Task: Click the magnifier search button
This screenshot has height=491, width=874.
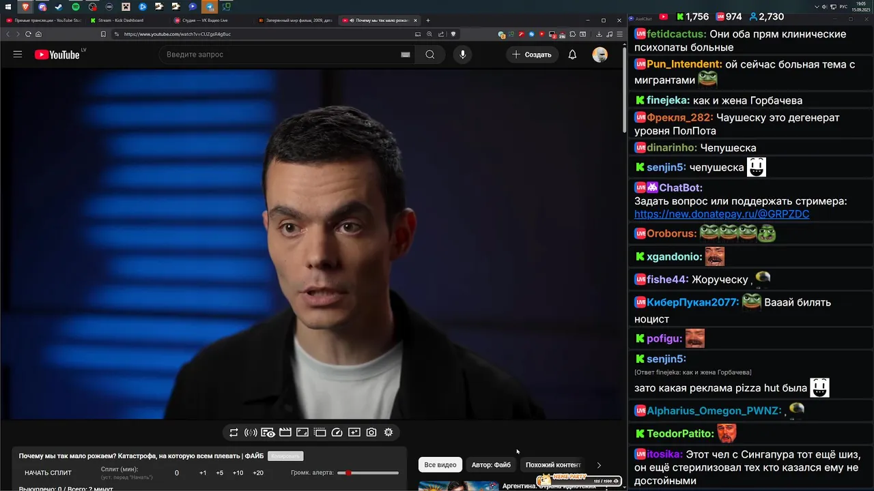Action: pos(430,55)
